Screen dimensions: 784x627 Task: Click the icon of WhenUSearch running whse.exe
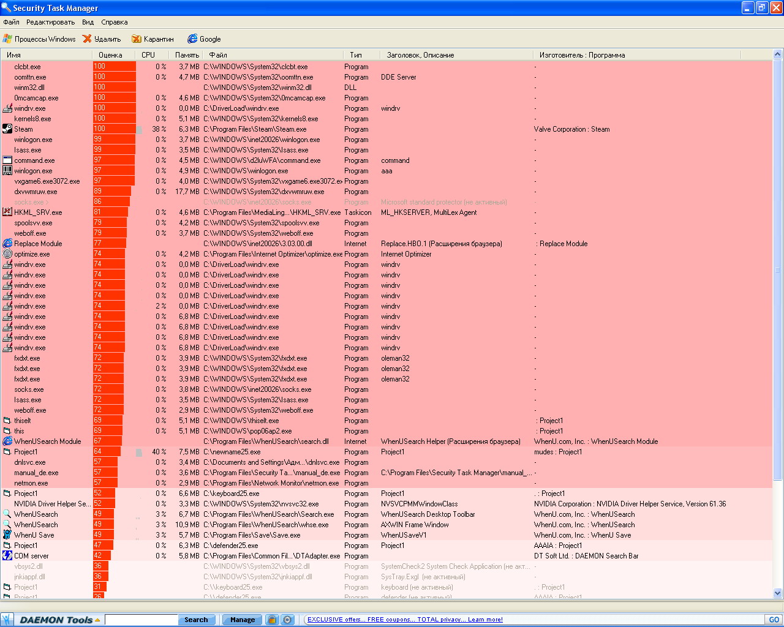click(x=7, y=525)
